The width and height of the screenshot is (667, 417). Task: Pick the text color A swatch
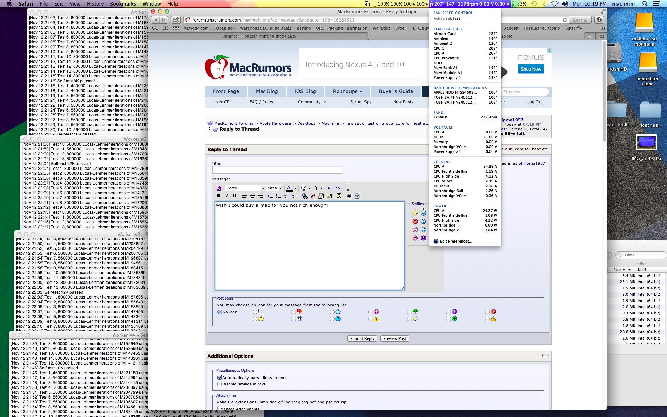[289, 188]
